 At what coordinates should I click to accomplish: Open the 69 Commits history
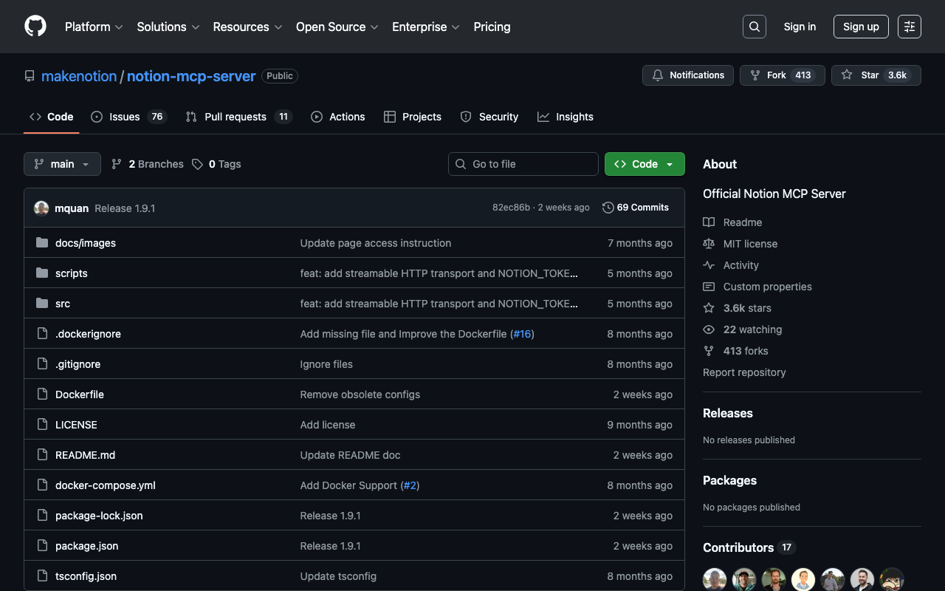(636, 208)
